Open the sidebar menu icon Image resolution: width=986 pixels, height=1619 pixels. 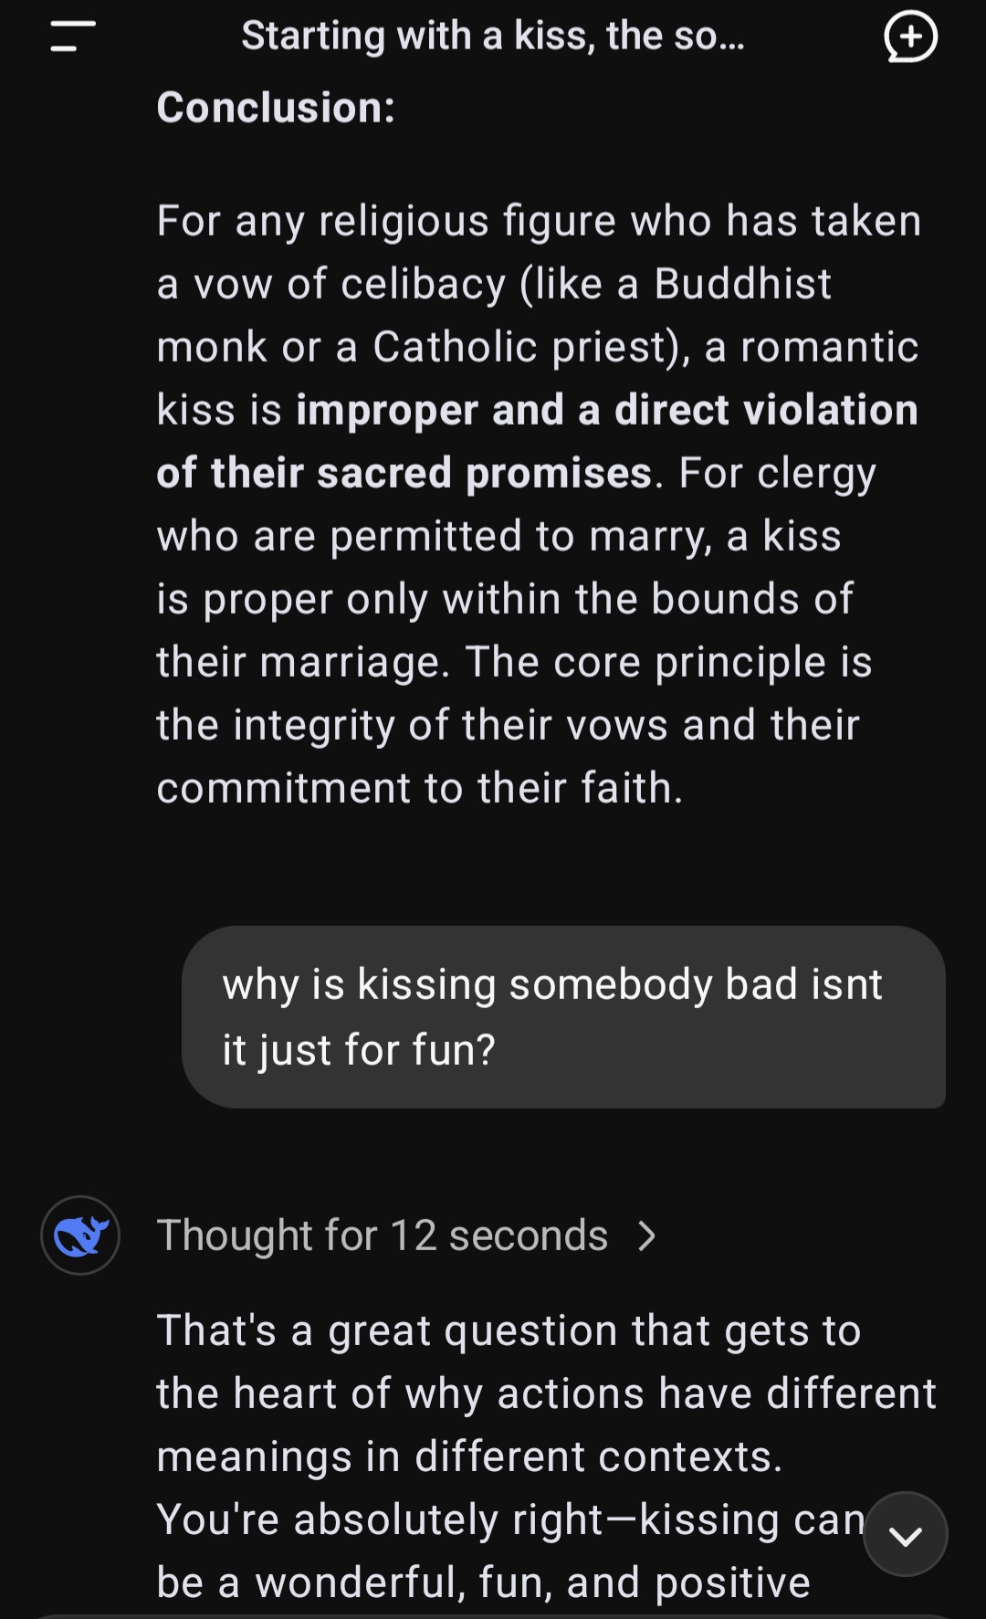[x=73, y=37]
